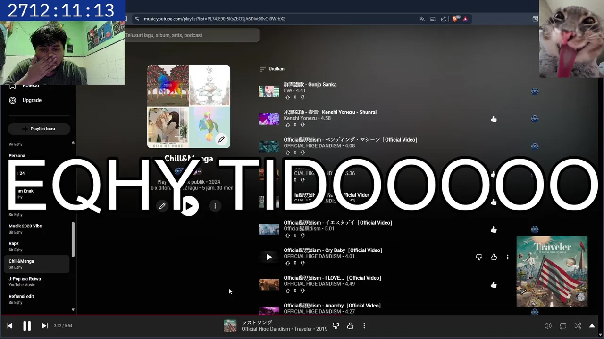Downvote the Gunjo Sanka song

(x=302, y=97)
